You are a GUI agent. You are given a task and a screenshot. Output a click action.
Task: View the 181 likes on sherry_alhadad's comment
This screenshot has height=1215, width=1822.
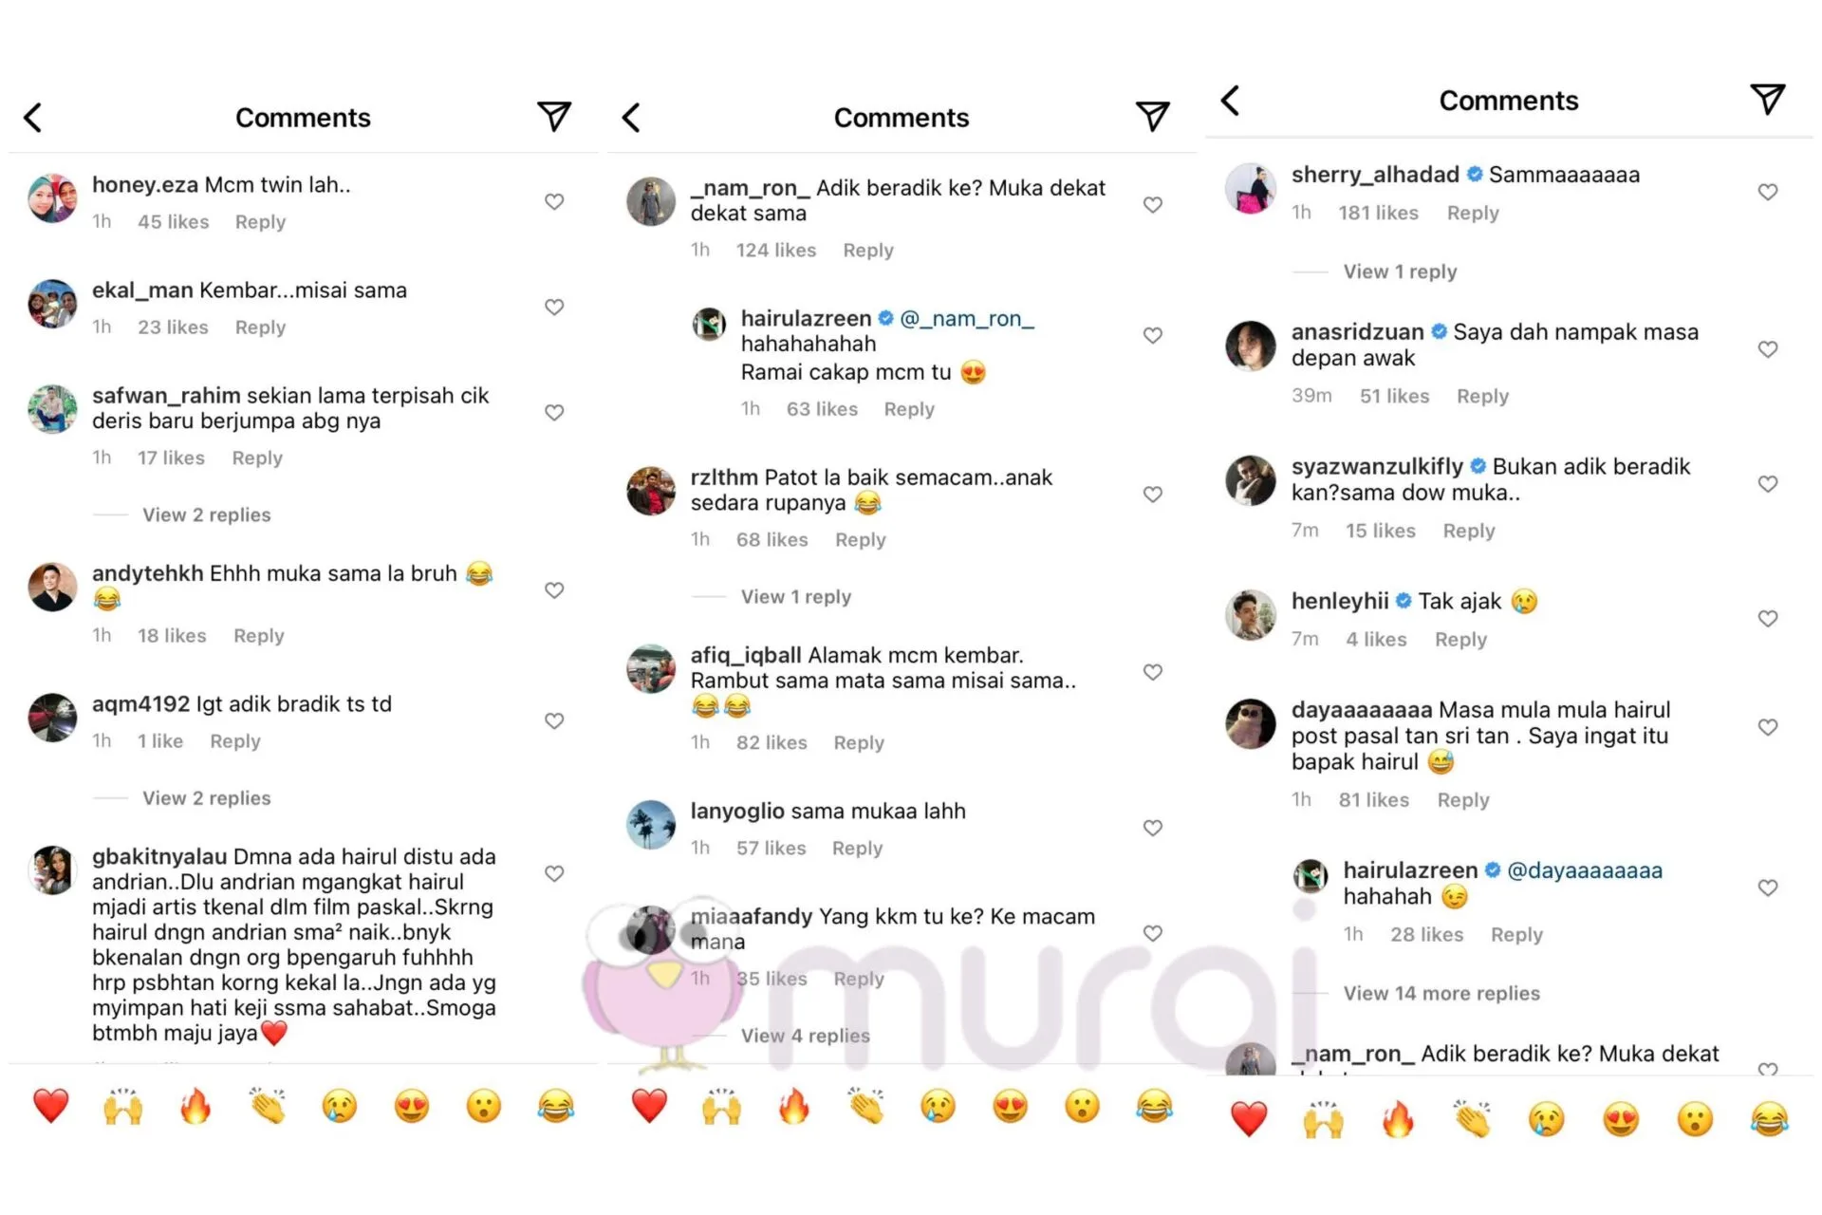pyautogui.click(x=1378, y=213)
